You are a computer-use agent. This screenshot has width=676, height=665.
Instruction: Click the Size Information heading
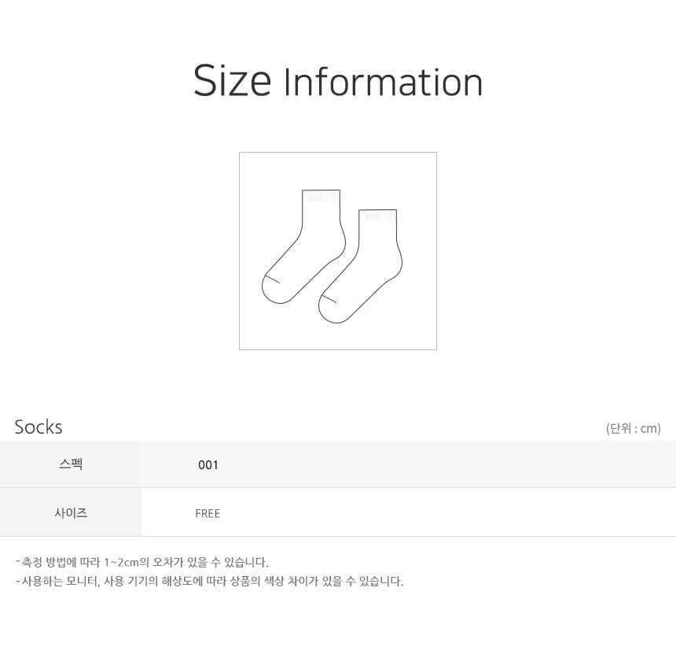click(x=337, y=81)
